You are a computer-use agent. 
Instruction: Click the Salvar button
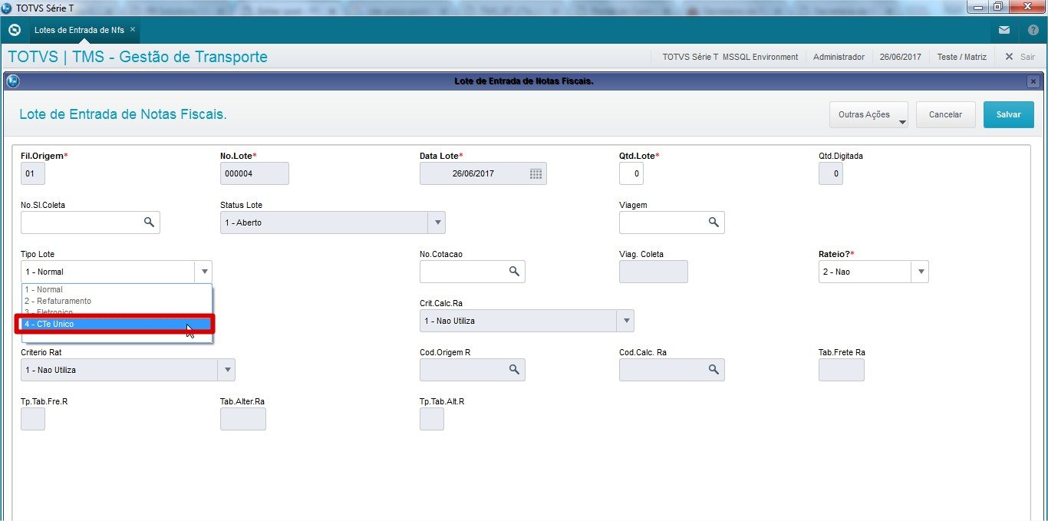point(1008,114)
